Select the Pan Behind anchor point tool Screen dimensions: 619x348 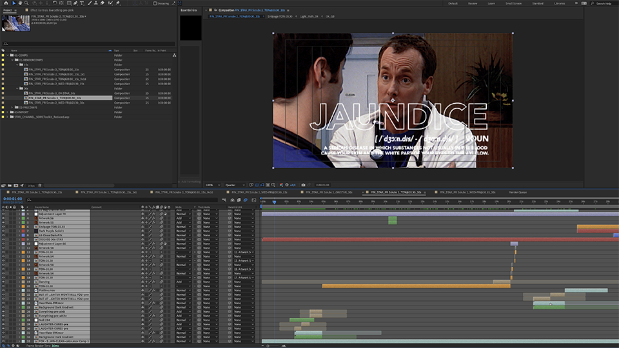point(61,3)
